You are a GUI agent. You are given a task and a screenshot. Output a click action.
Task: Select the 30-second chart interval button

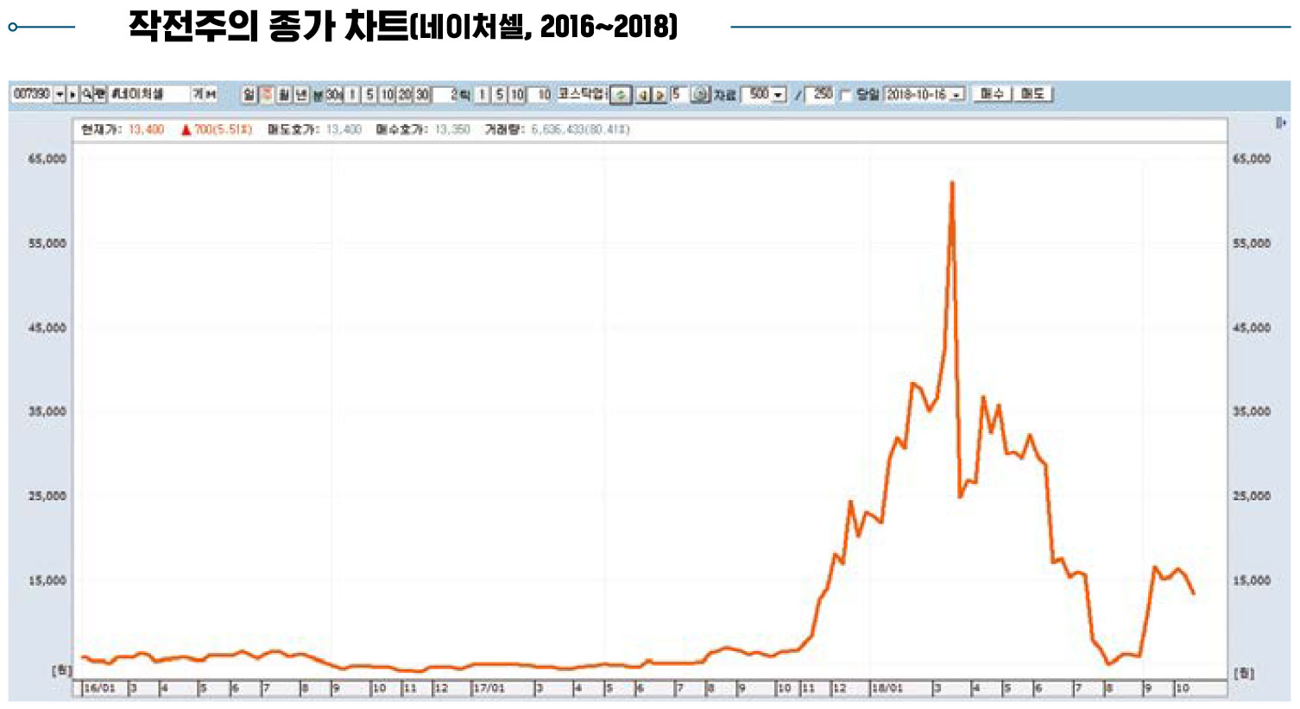point(334,94)
